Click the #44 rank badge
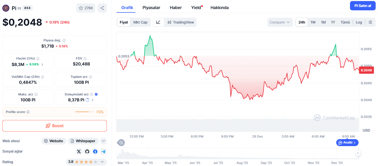378x166 pixels. click(27, 8)
